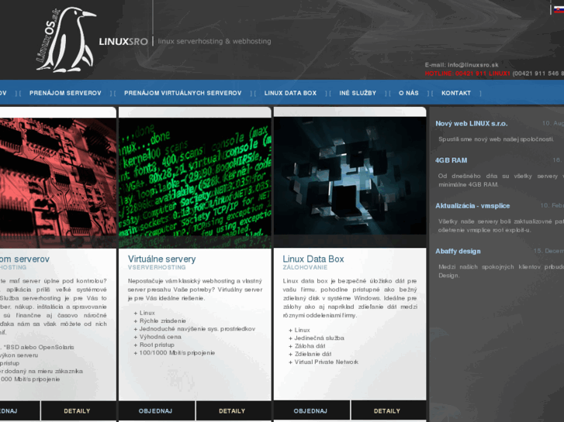Open the Virtuálne servery heading
Screen dimensions: 564x422
tap(162, 259)
